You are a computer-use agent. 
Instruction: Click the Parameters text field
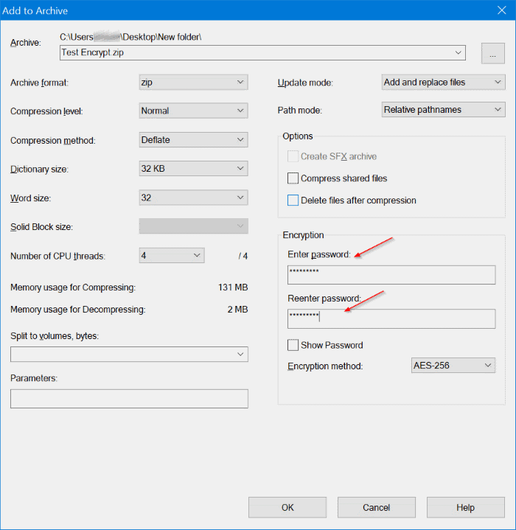tap(129, 399)
